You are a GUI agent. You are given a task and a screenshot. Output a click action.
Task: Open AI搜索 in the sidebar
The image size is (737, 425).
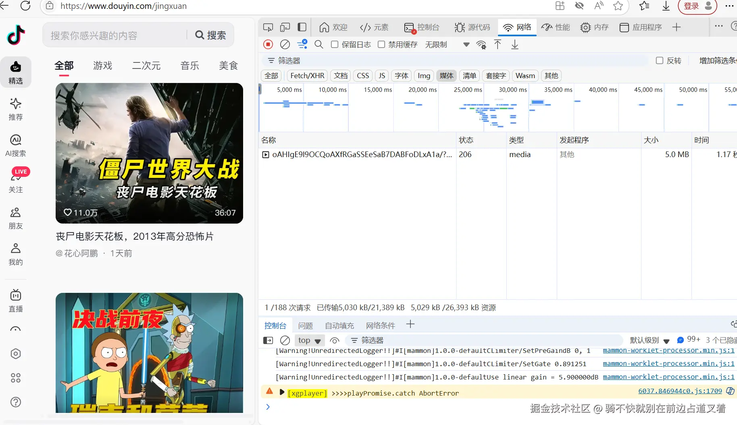(16, 145)
